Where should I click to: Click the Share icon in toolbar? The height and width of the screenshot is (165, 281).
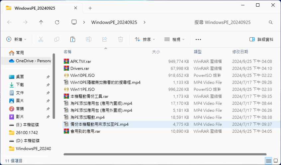pyautogui.click(x=105, y=39)
